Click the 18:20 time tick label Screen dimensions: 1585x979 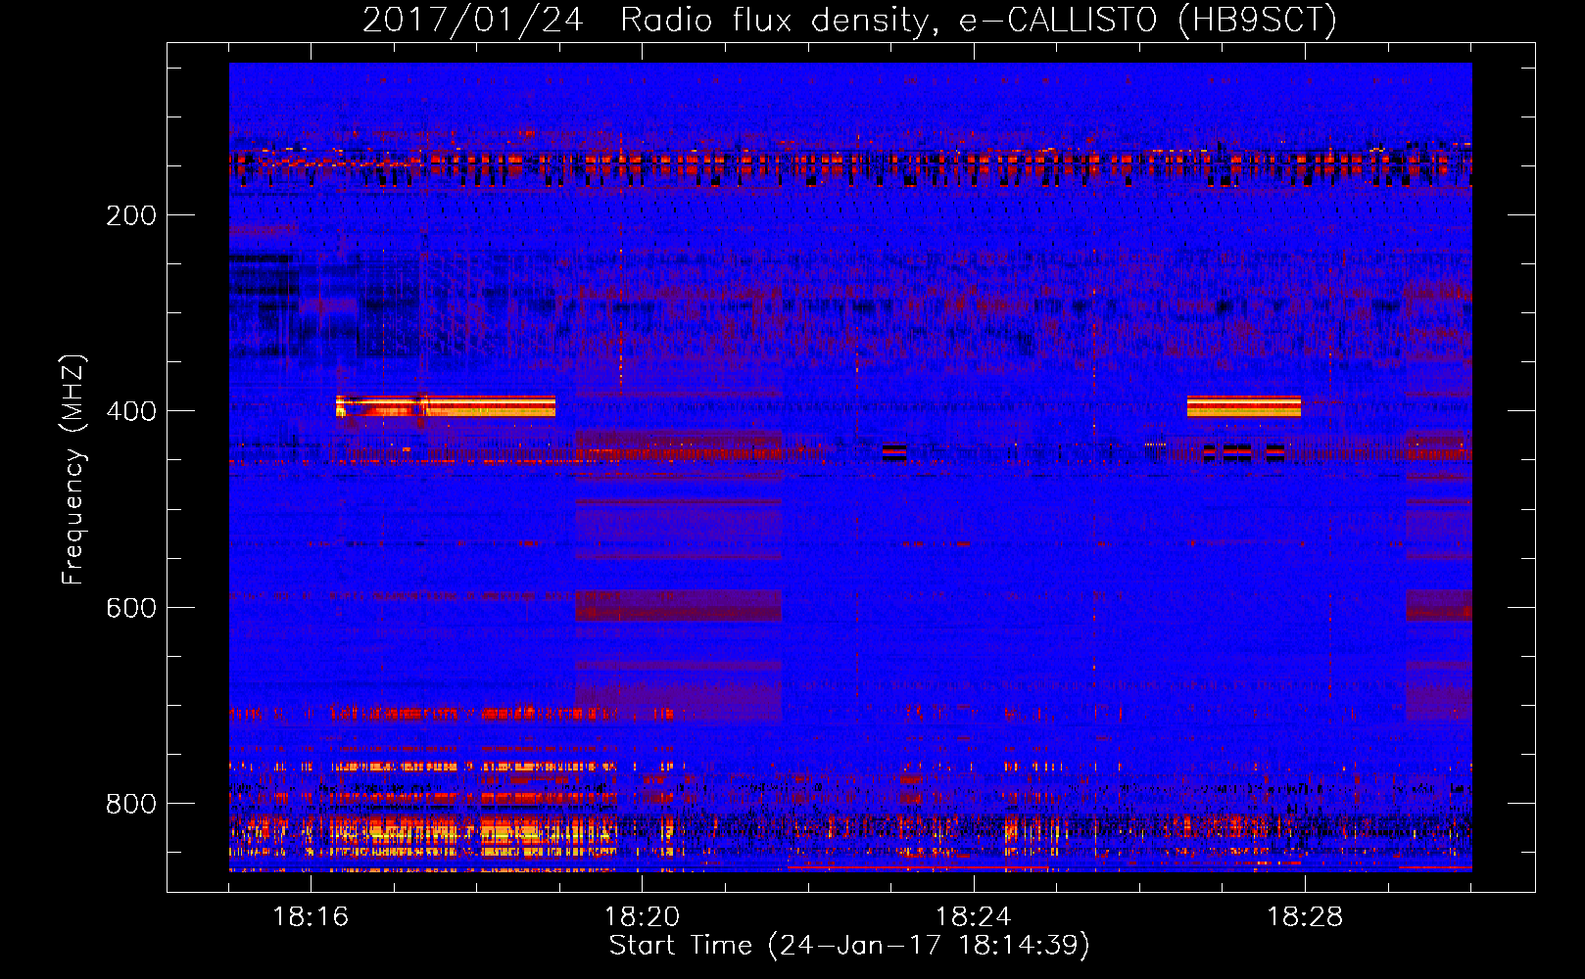coord(642,917)
